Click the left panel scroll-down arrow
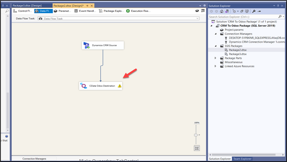Viewport: 287px width, 162px height. tap(7, 130)
